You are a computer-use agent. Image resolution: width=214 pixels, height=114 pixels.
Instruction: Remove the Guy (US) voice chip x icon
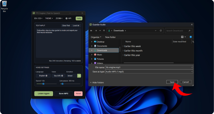click(62, 76)
